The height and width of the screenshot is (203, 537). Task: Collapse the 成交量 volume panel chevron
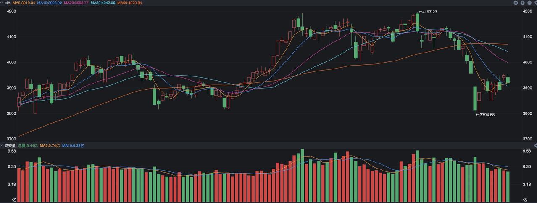coord(2,145)
